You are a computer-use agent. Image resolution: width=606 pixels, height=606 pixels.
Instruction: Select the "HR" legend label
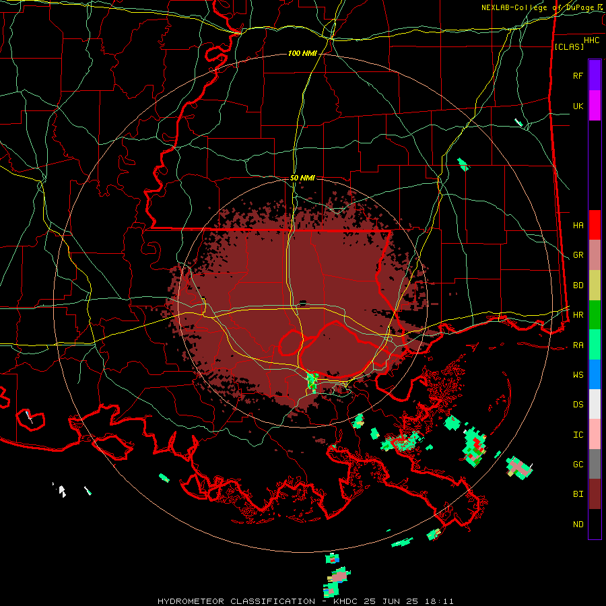pyautogui.click(x=578, y=315)
